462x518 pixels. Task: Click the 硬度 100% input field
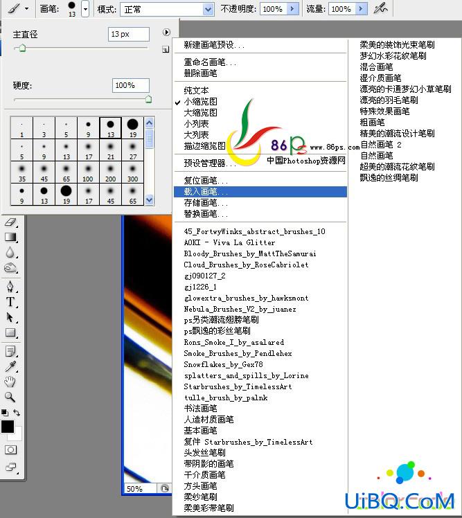click(x=130, y=86)
